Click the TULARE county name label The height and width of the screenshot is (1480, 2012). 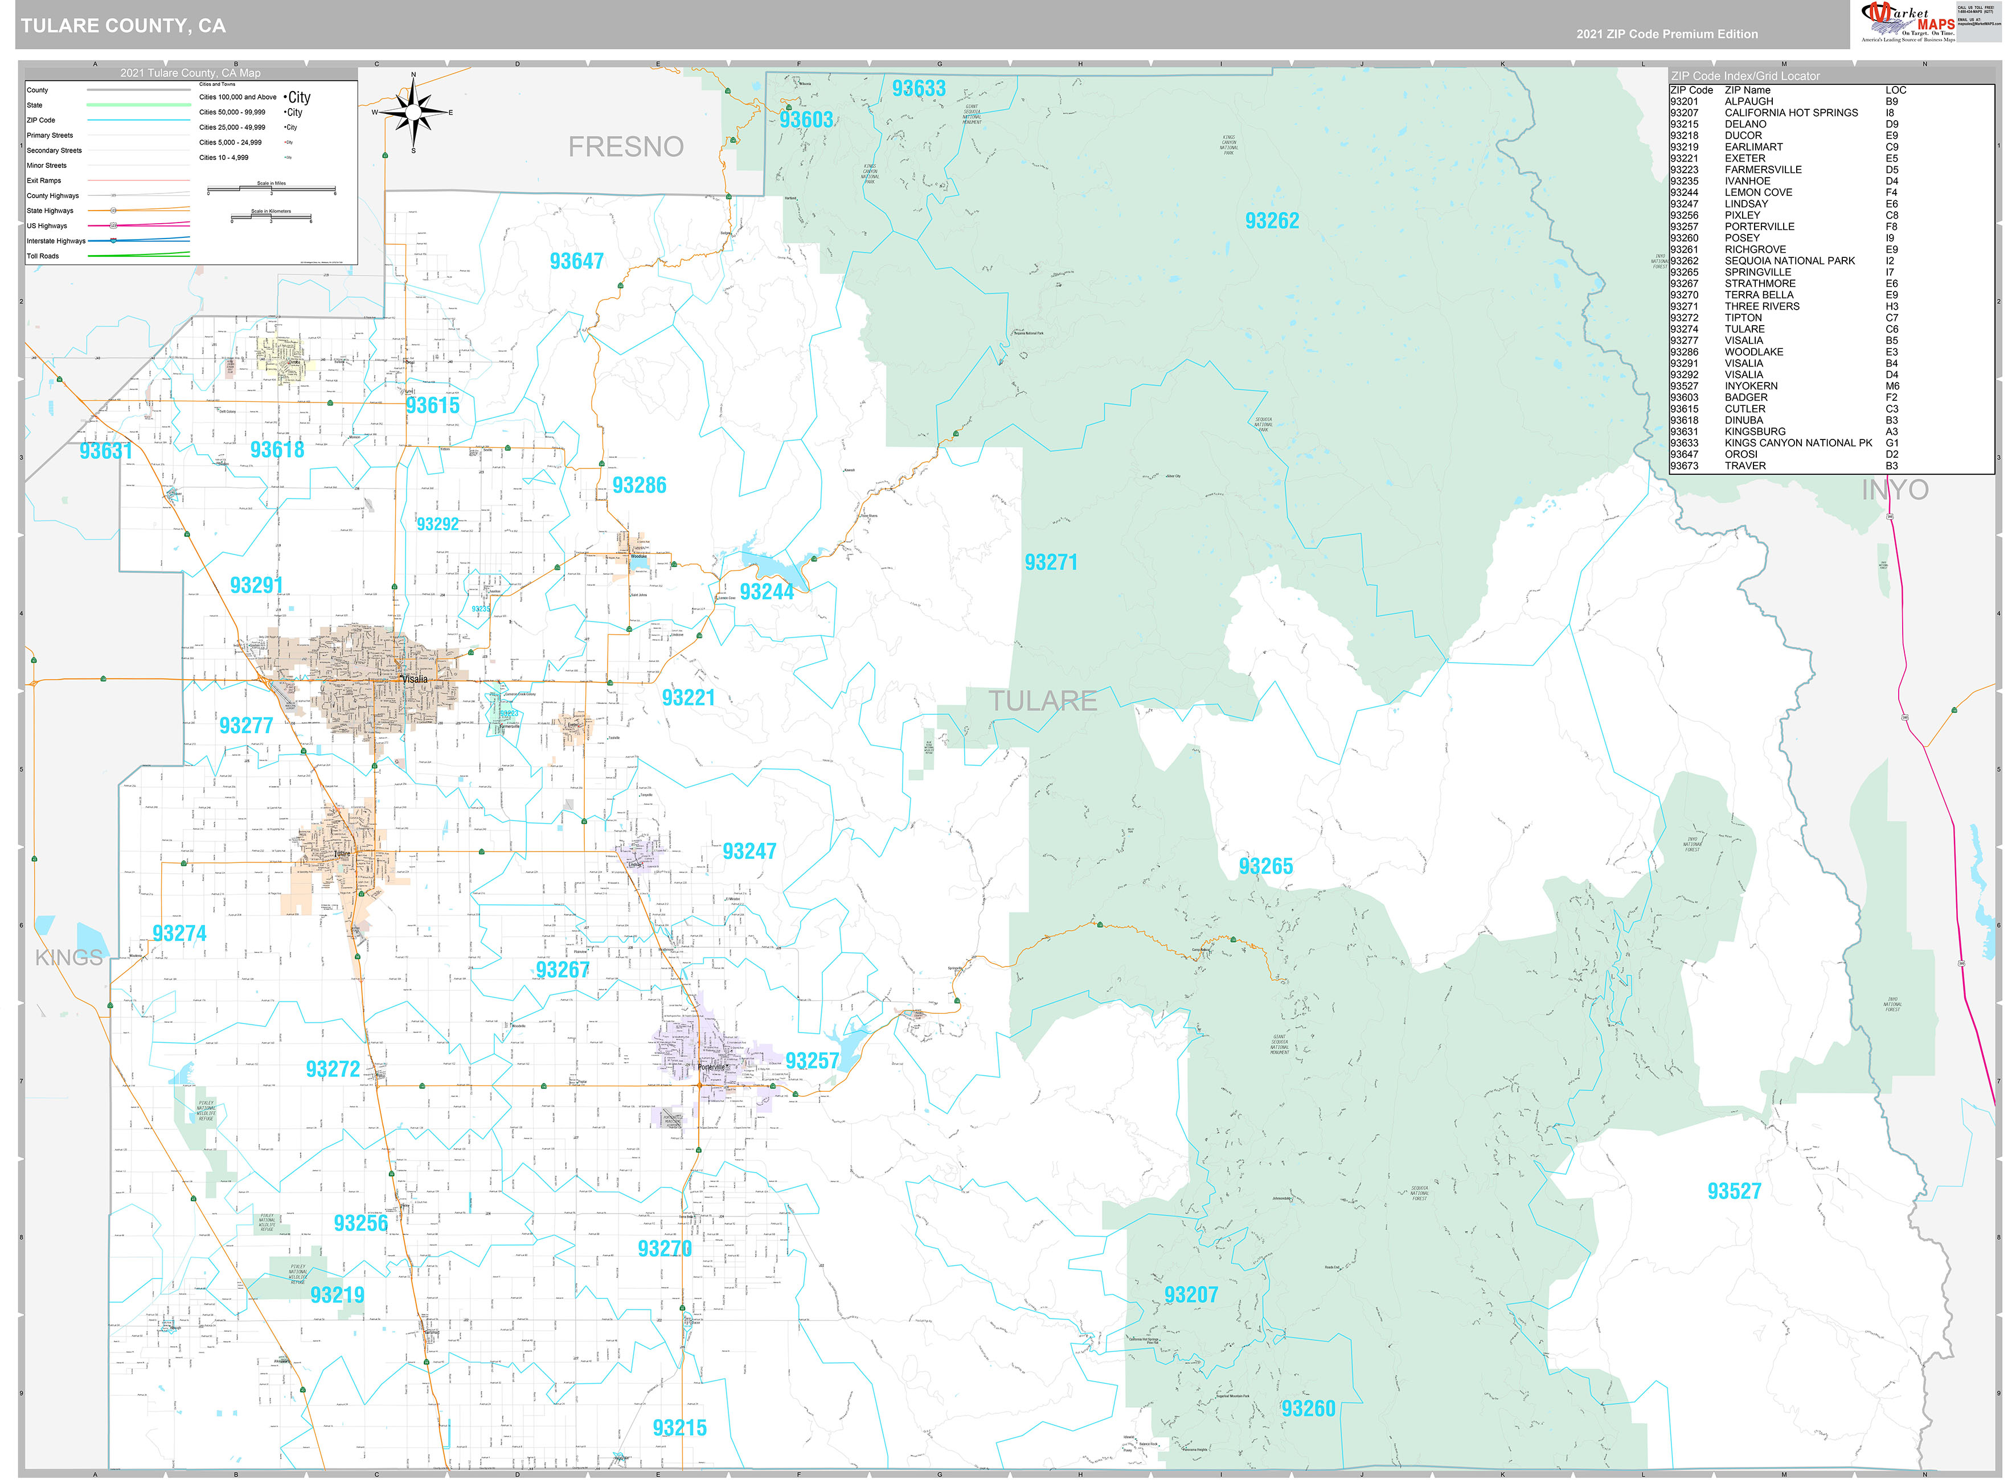pos(1042,701)
